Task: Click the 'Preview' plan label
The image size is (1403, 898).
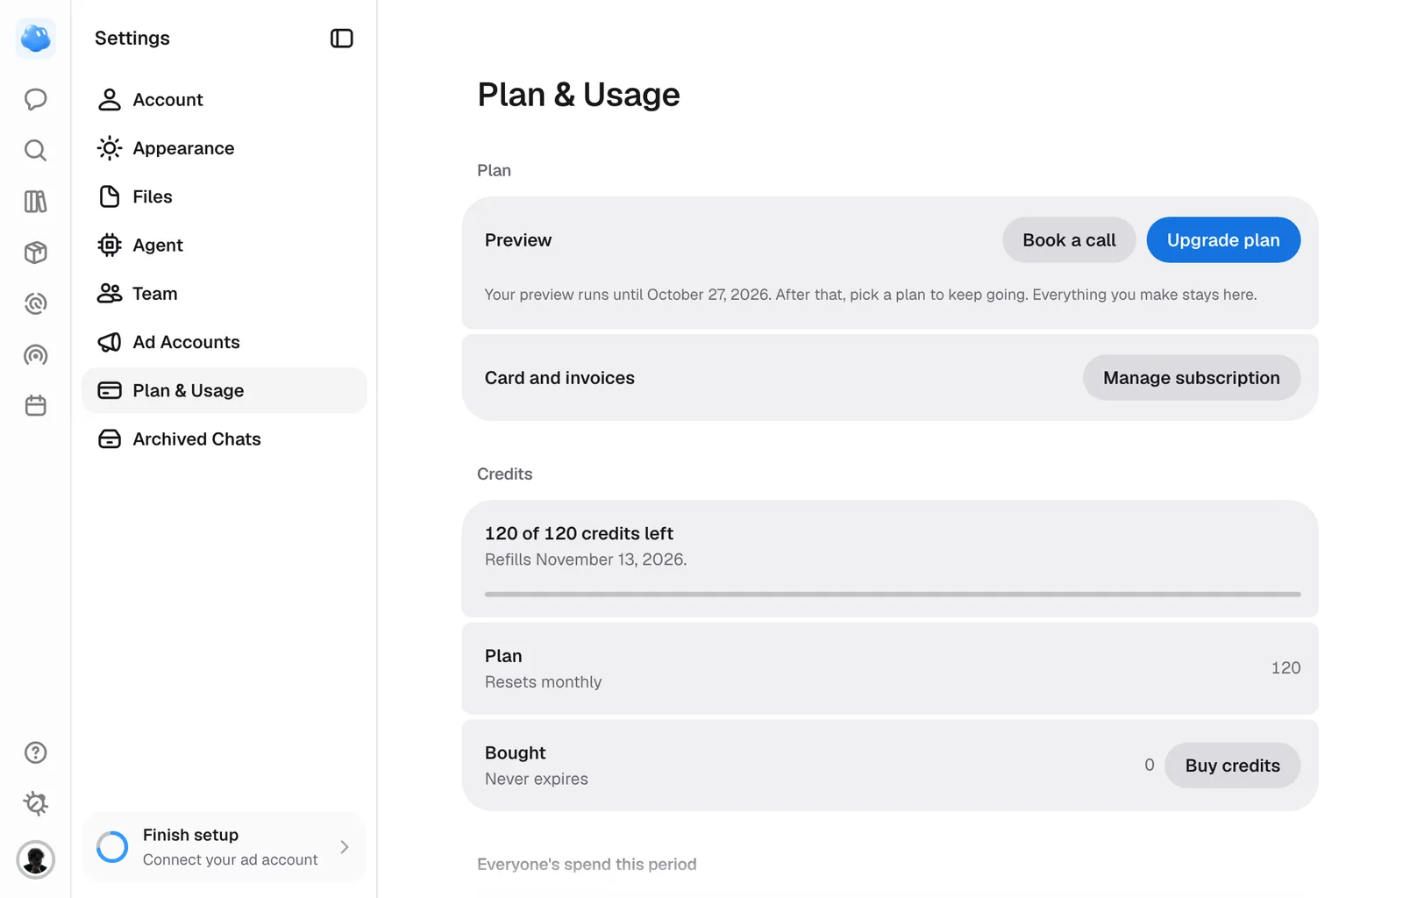Action: (518, 240)
